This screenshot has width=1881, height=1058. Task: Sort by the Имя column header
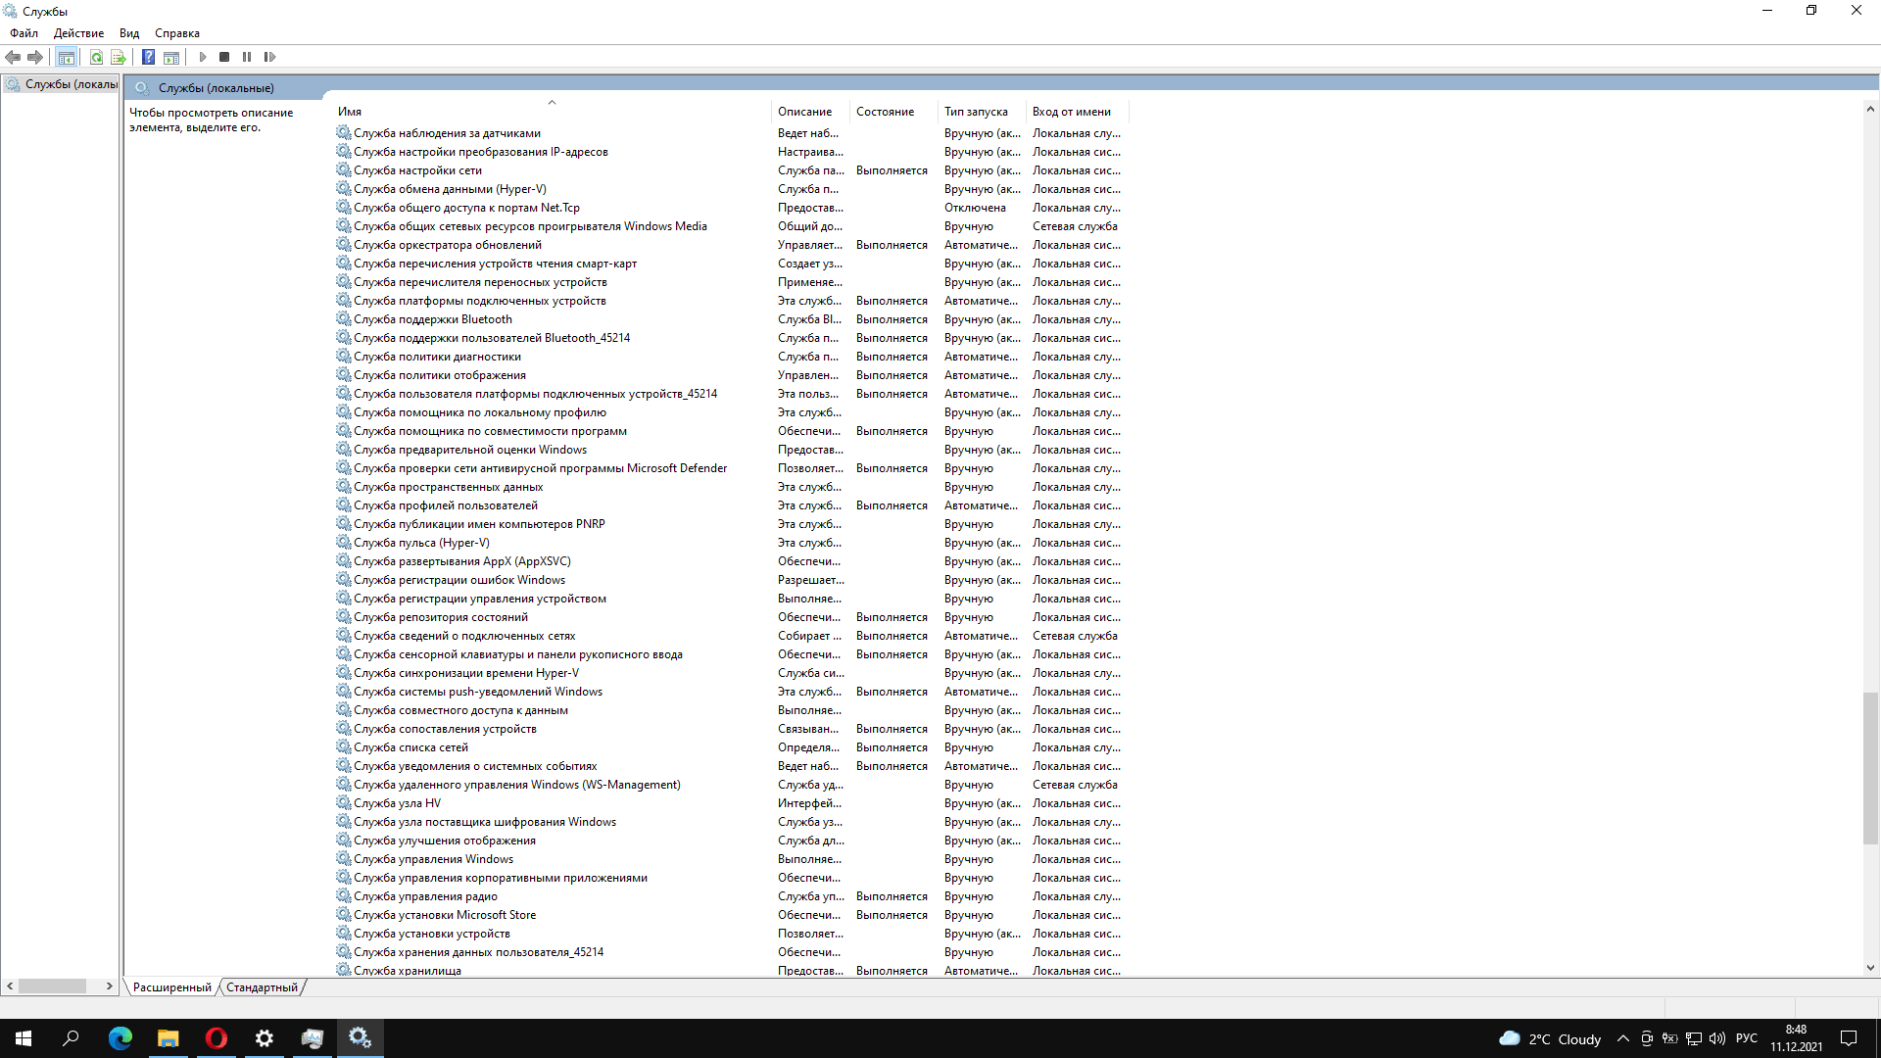click(350, 112)
